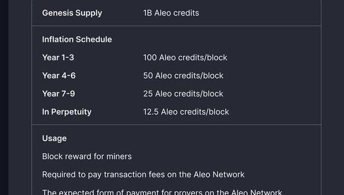The image size is (344, 195).
Task: Click the dark left sidebar strip
Action: 4,97
